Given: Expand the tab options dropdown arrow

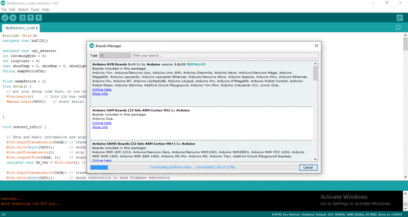Looking at the screenshot, I should point(398,27).
